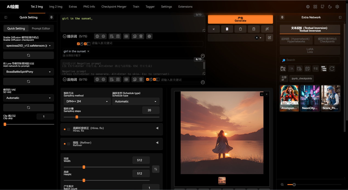Viewport: 348px width, 190px height.
Task: Click the magic wand icon below Generate
Action: click(267, 29)
